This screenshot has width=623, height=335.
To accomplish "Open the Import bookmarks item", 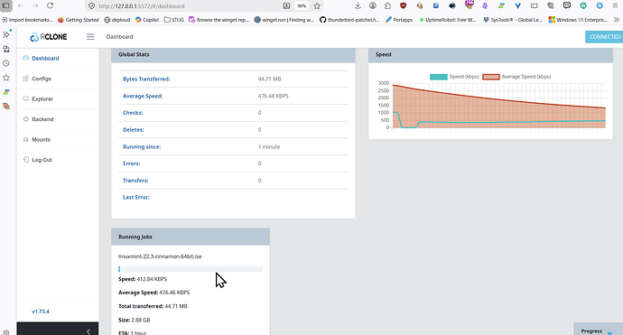I will tap(27, 20).
